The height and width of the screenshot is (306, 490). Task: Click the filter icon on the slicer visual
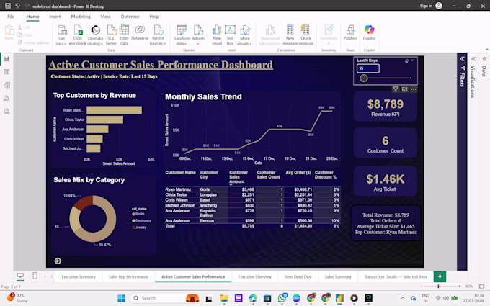396,89
